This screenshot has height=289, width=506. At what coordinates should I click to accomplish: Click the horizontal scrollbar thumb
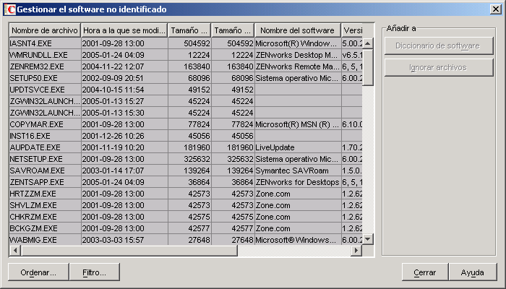(x=129, y=250)
